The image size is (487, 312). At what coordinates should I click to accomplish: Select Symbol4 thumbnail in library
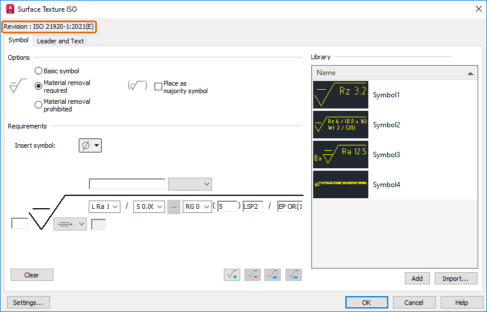point(341,185)
